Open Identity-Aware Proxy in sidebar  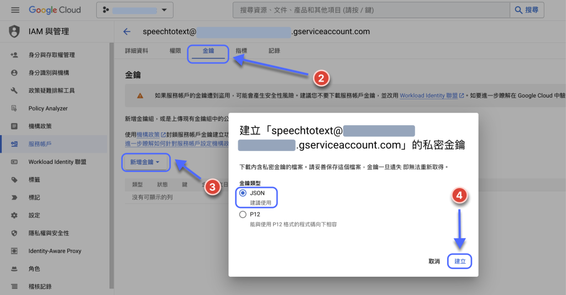54,251
